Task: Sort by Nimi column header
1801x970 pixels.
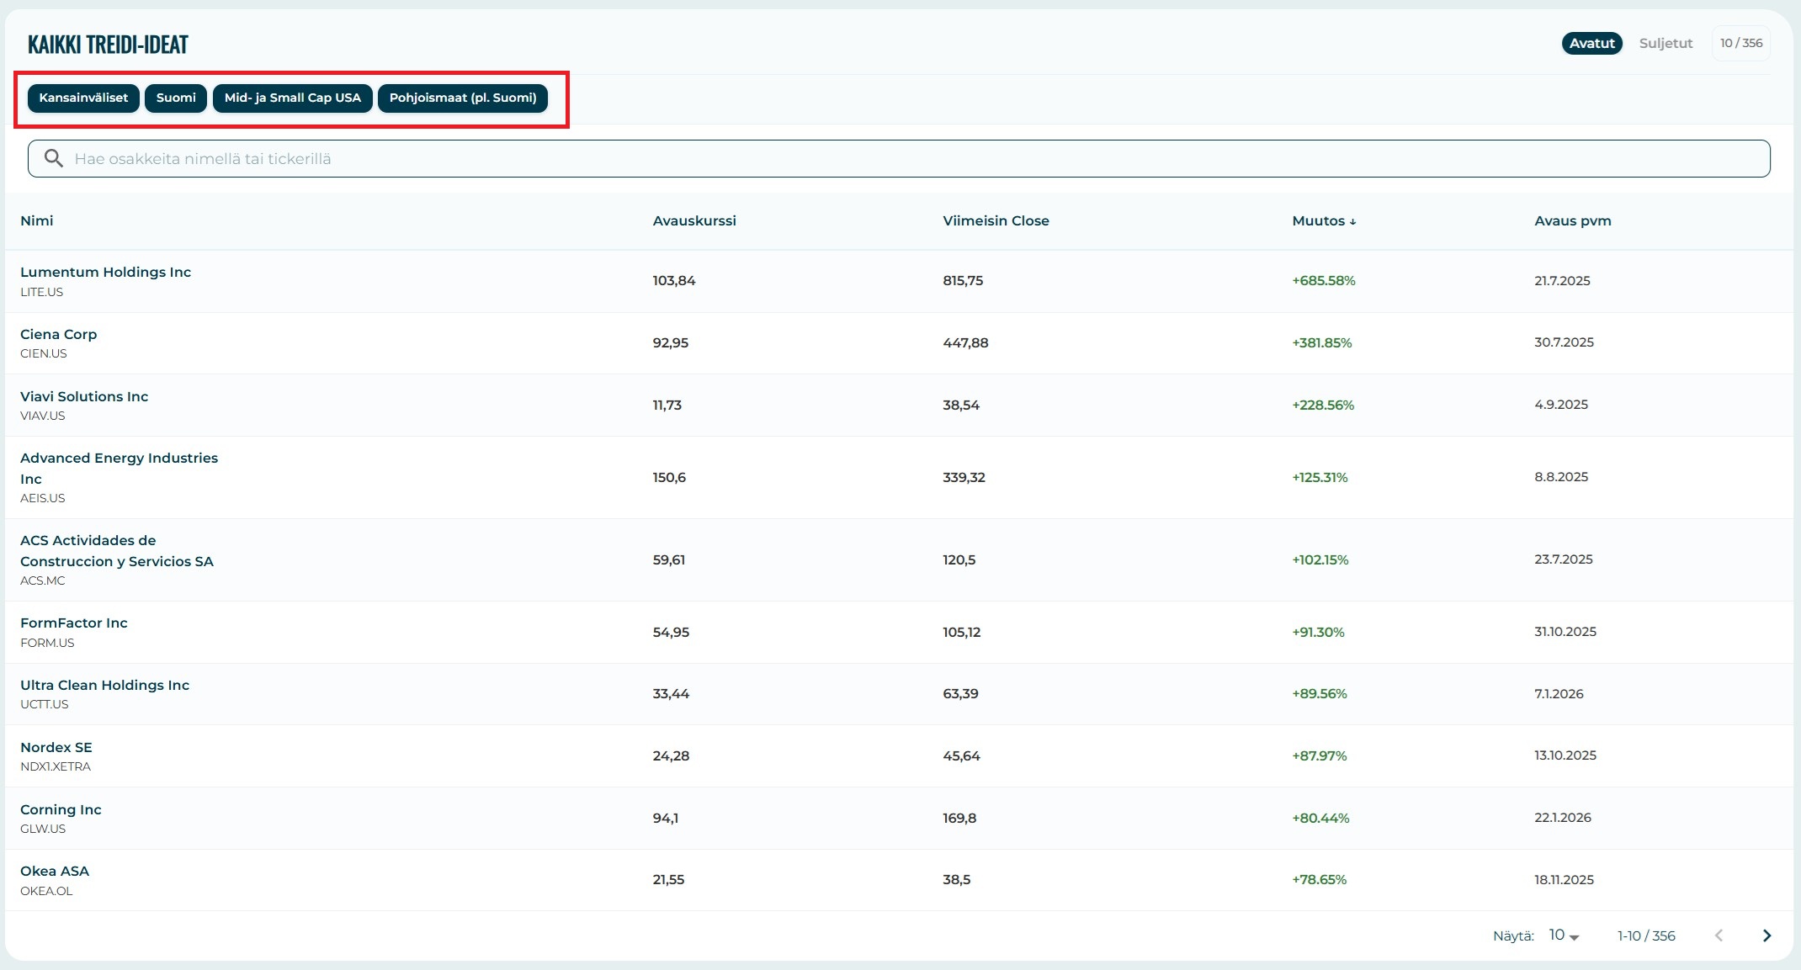Action: (37, 220)
